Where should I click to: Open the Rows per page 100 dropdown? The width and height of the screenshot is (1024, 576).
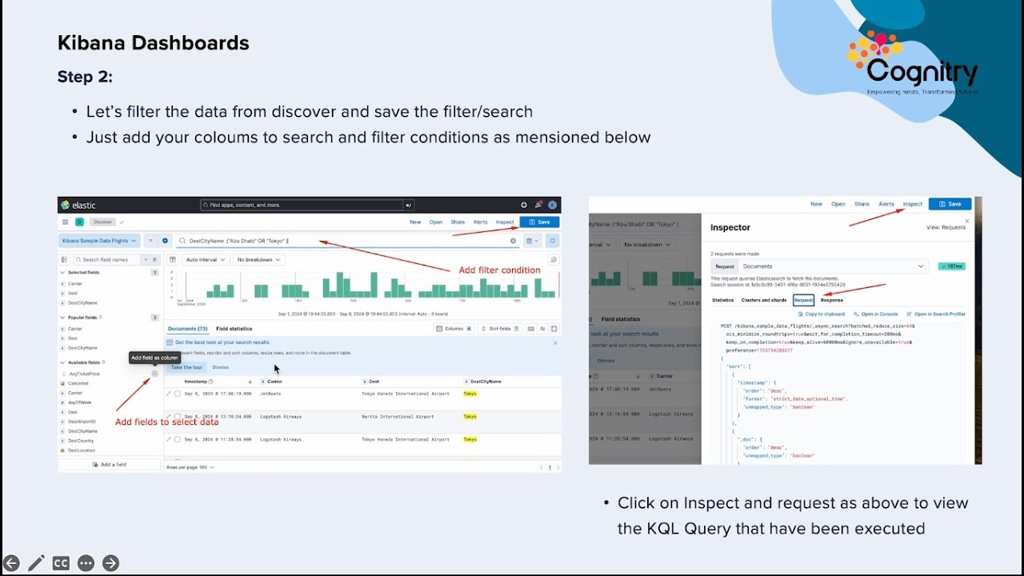click(190, 467)
